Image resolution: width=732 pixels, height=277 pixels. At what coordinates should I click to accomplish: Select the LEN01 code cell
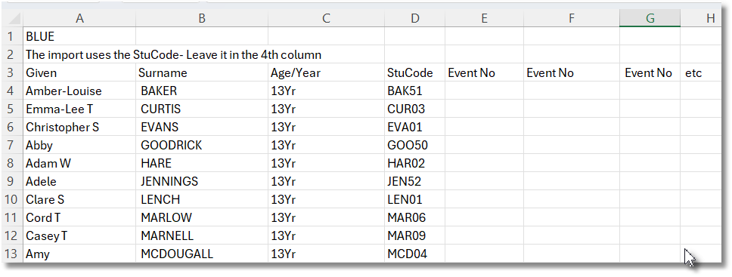pyautogui.click(x=415, y=199)
